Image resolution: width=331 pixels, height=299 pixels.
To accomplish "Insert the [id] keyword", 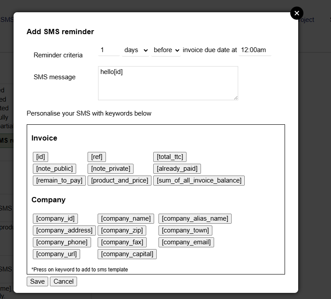I will click(x=41, y=157).
